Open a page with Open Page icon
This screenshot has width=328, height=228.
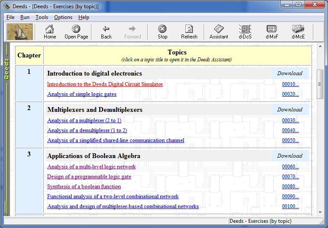point(76,32)
